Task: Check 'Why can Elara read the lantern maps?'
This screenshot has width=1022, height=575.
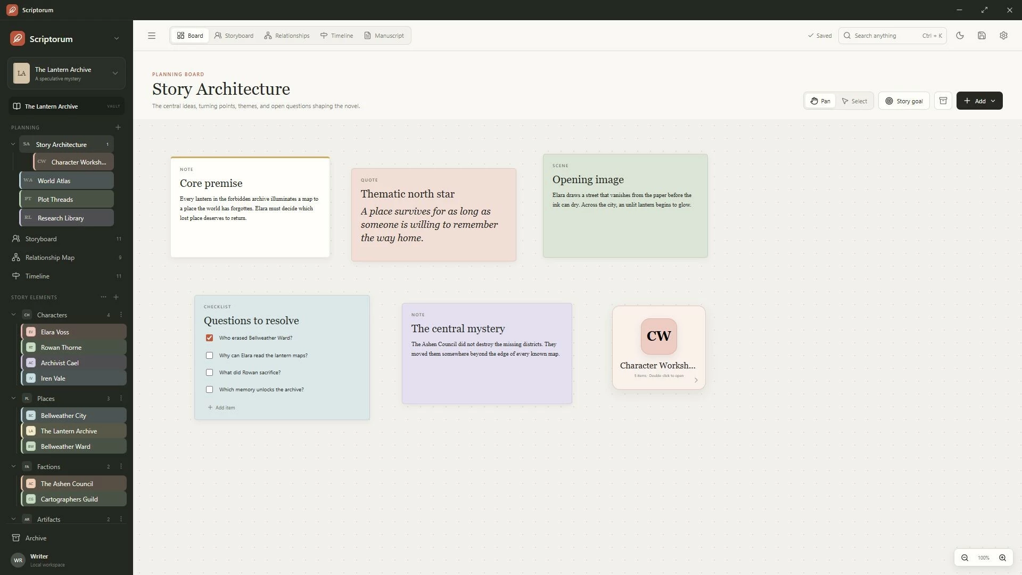Action: coord(209,356)
